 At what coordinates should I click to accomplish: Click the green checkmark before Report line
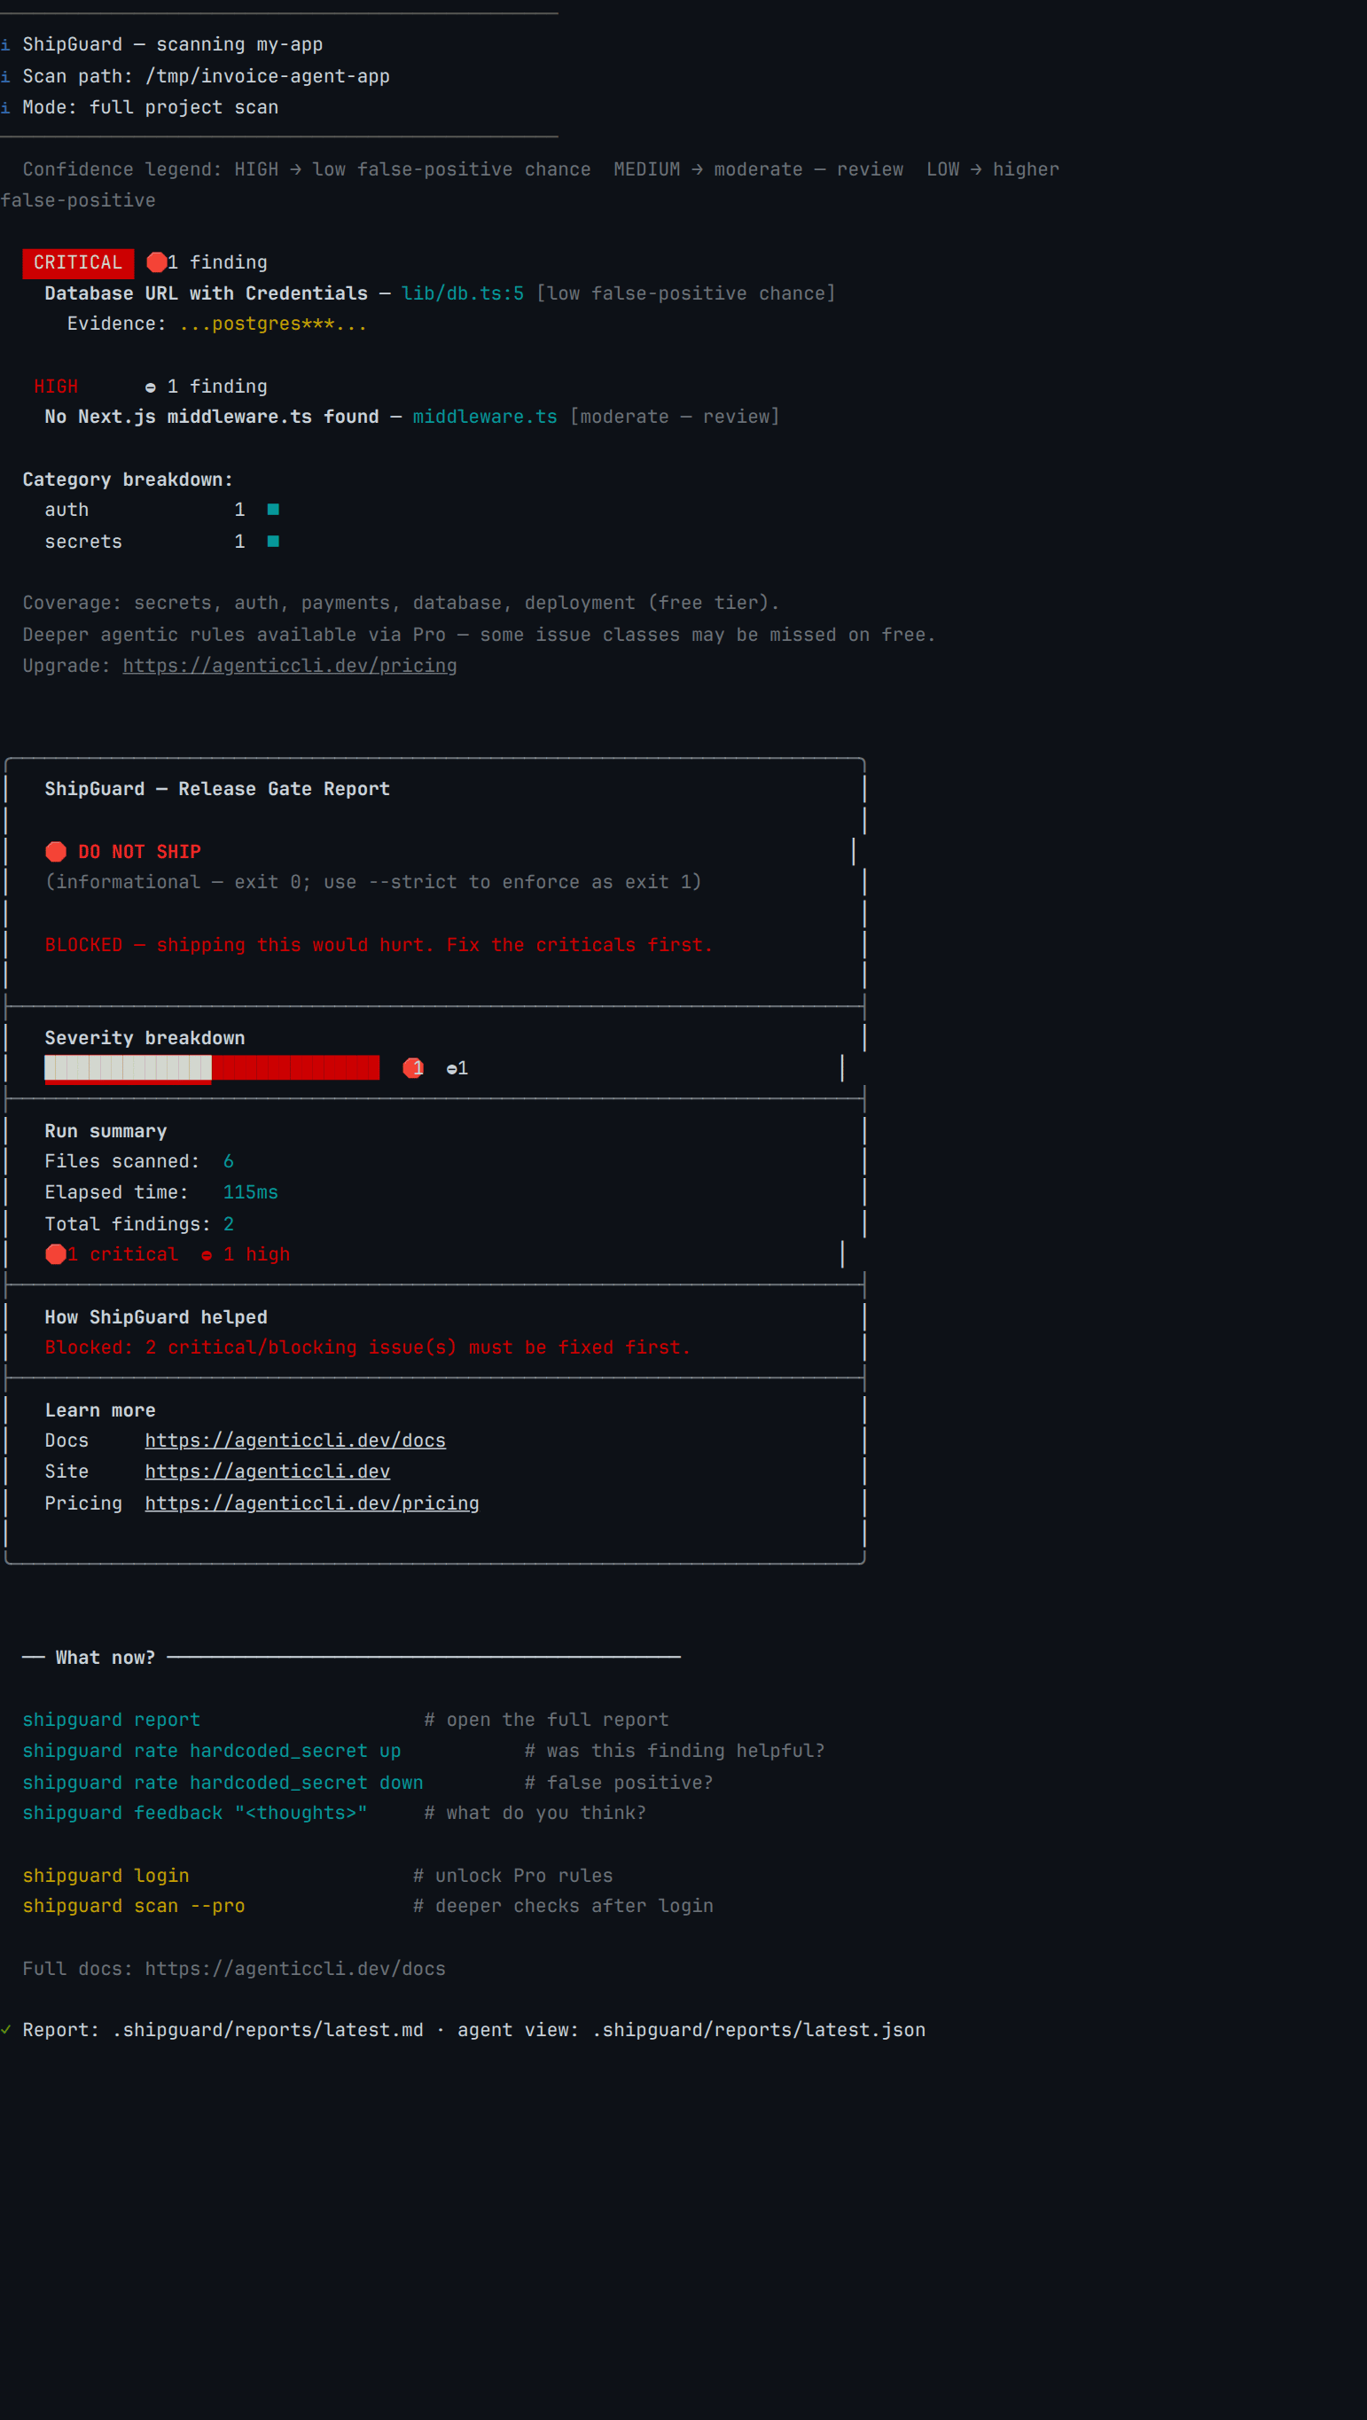5,2029
